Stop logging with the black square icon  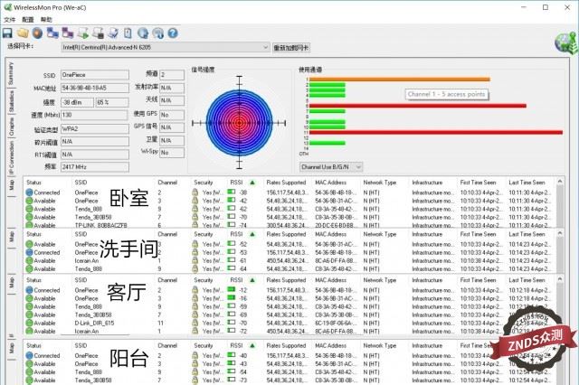[98, 33]
